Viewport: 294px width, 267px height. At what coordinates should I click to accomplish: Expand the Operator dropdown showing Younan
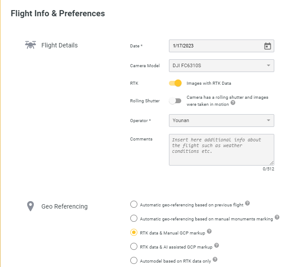point(222,120)
